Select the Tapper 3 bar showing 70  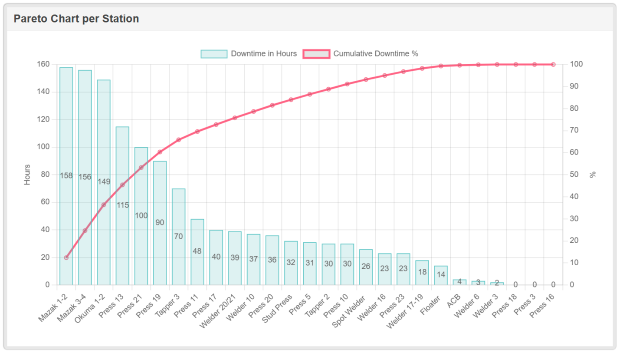click(x=179, y=234)
